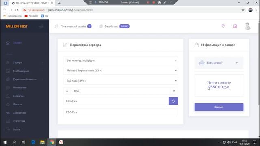
Task: Click the sliders icon by Параметры сервера
Action: click(x=65, y=45)
